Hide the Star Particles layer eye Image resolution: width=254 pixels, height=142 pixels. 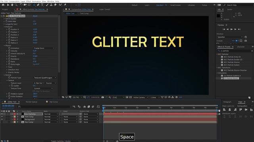2,114
